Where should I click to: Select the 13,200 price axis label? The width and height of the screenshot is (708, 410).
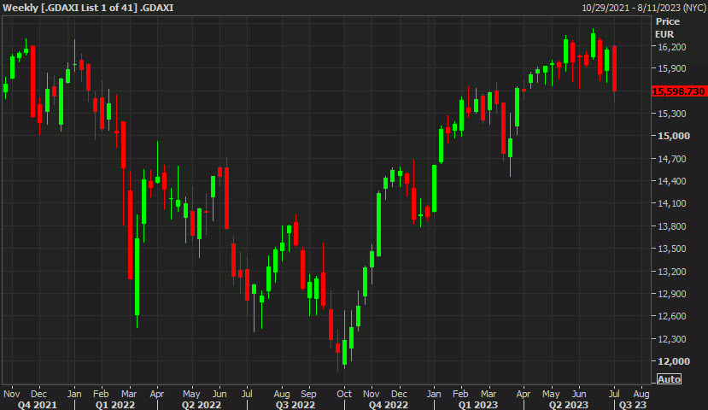pos(672,272)
